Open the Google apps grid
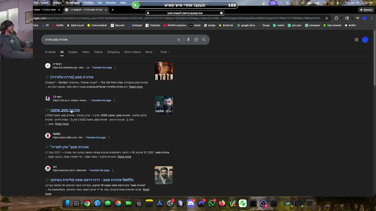Screen dimensions: 376x211 click(x=357, y=40)
